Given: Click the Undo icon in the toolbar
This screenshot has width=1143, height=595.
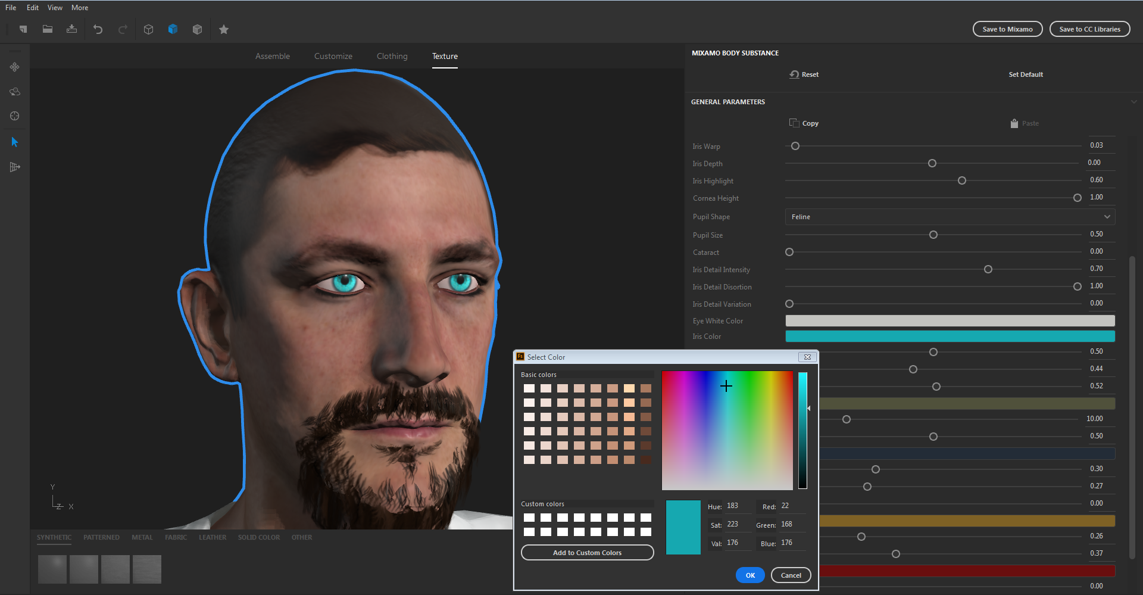Looking at the screenshot, I should [x=98, y=29].
